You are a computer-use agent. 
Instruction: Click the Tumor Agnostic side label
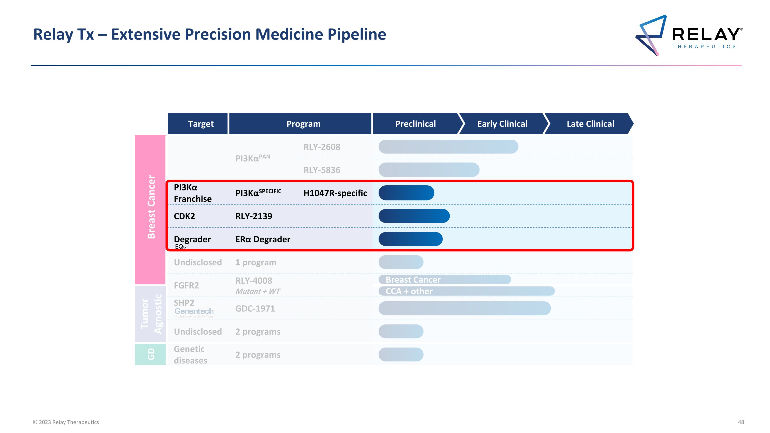pyautogui.click(x=151, y=313)
